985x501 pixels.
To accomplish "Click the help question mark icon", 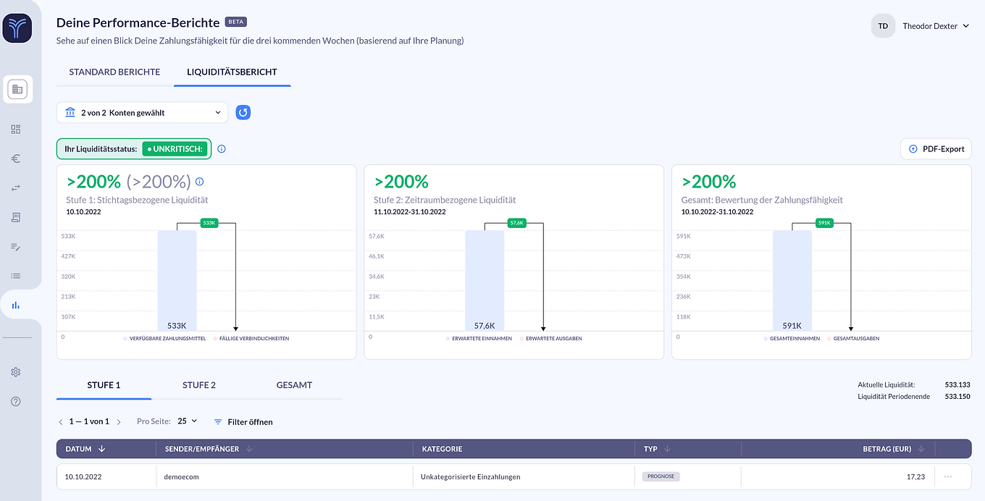I will (16, 402).
